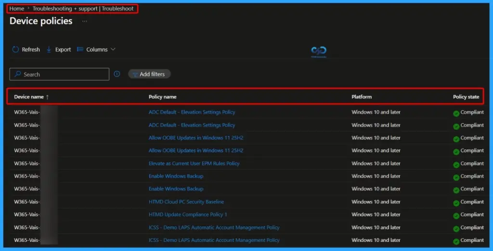Select W365-Vais device in HTMD Update Compliance row
Viewport: 493px width, 251px height.
click(x=27, y=214)
